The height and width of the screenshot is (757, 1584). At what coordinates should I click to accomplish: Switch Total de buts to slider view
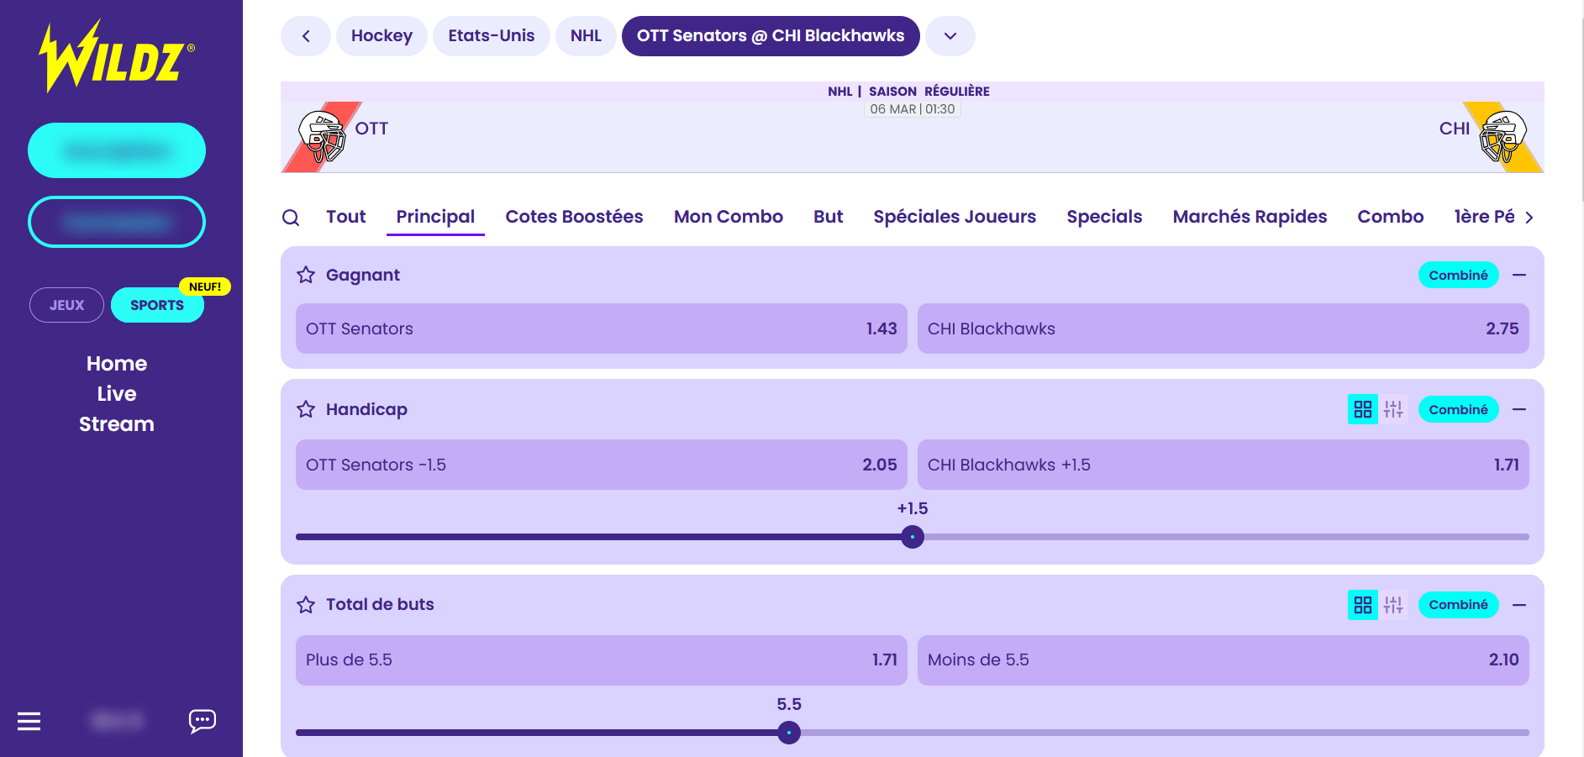point(1393,605)
